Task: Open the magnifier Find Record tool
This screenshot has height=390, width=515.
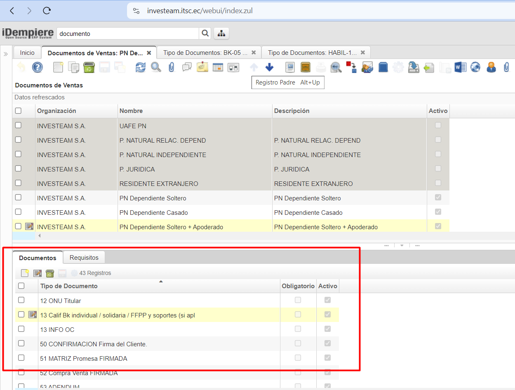Action: click(x=156, y=67)
